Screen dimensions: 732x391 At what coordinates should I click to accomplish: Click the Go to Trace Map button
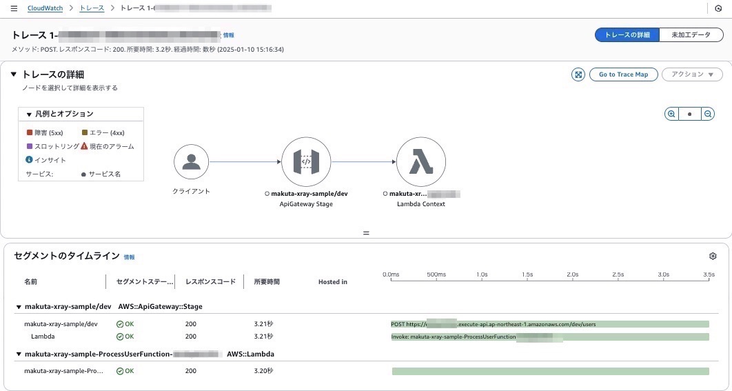[623, 74]
